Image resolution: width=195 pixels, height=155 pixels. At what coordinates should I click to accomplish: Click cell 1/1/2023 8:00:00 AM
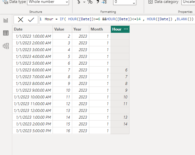(x=33, y=83)
